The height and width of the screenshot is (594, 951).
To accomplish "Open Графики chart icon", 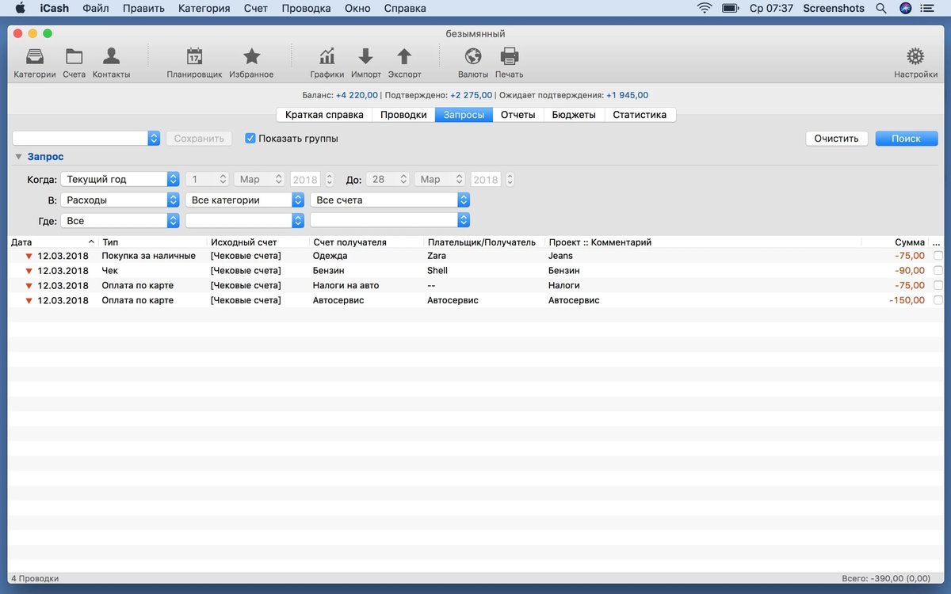I will click(x=327, y=57).
